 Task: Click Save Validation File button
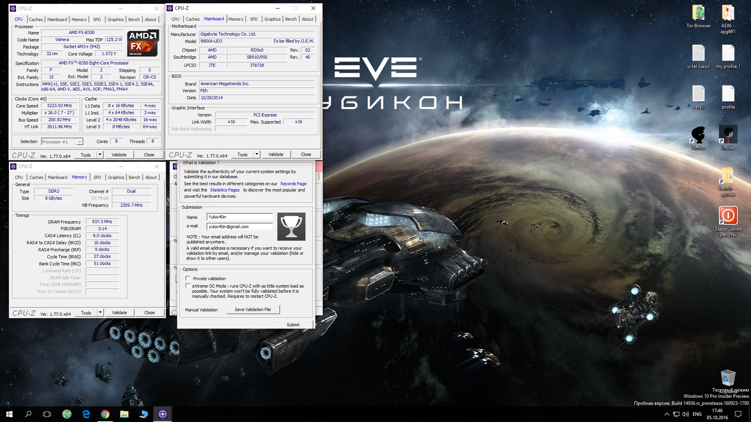[x=253, y=309]
